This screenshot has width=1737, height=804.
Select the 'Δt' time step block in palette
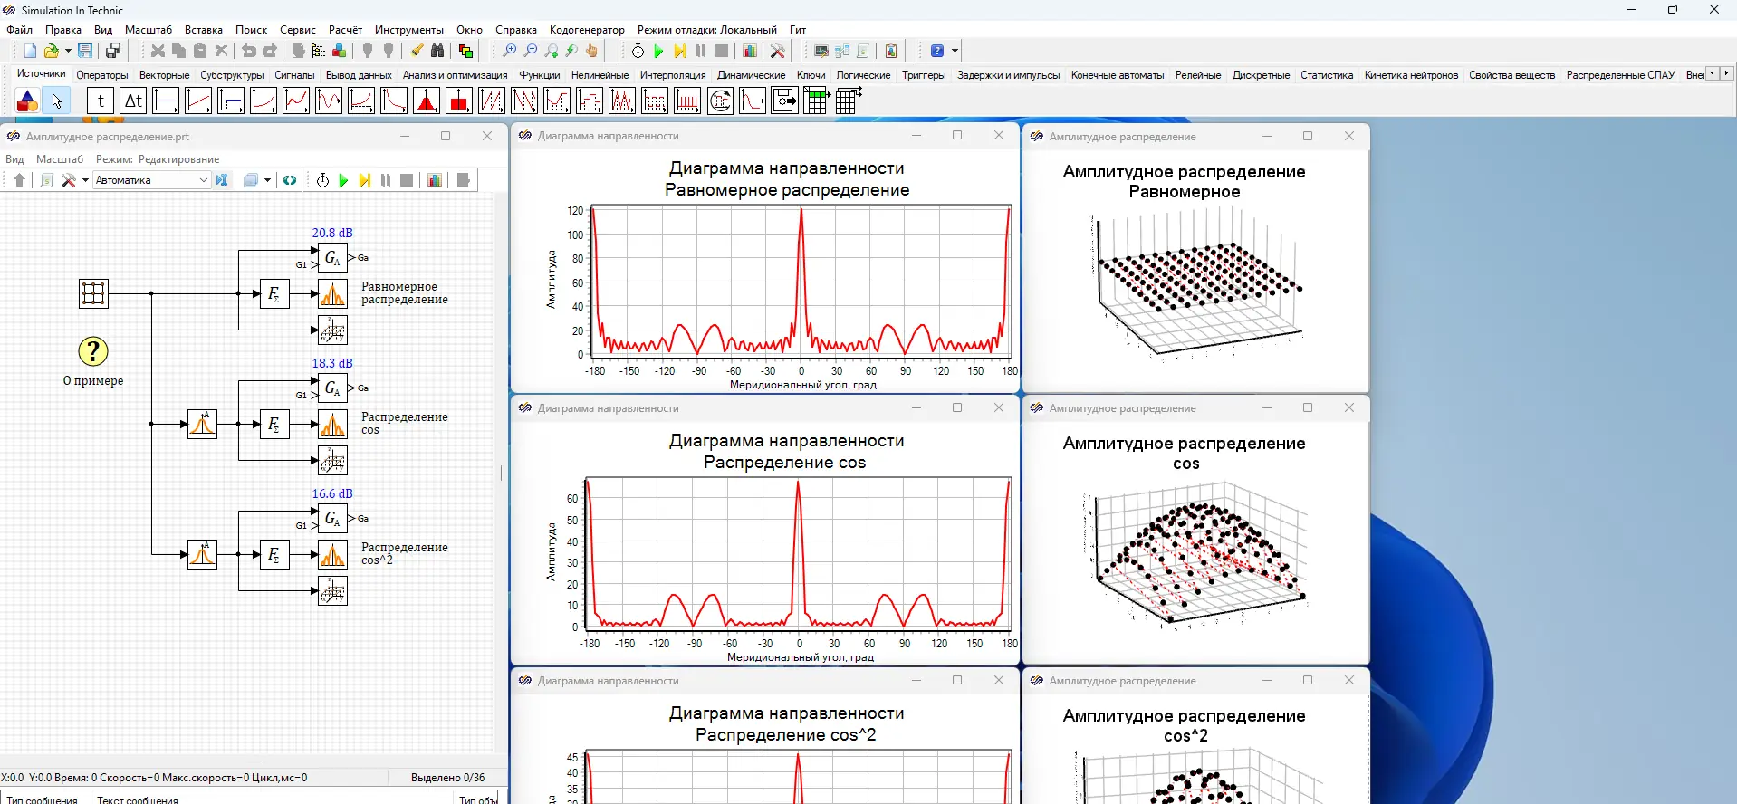point(133,101)
